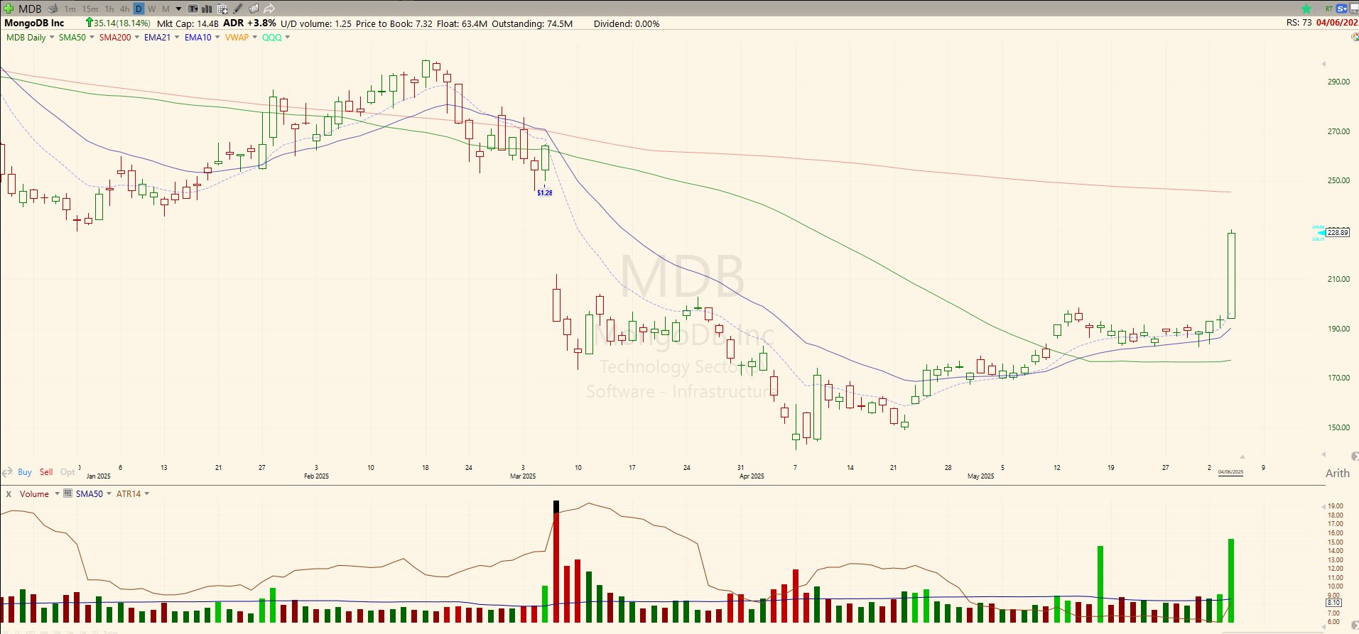
Task: Click the RT real-time indicator
Action: (x=1328, y=9)
